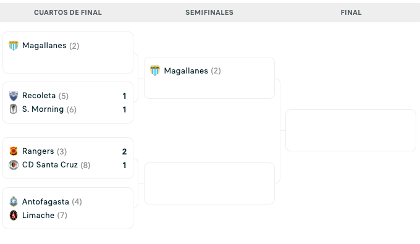Click the CD Santa Cruz badge
Image resolution: width=420 pixels, height=244 pixels.
(14, 165)
